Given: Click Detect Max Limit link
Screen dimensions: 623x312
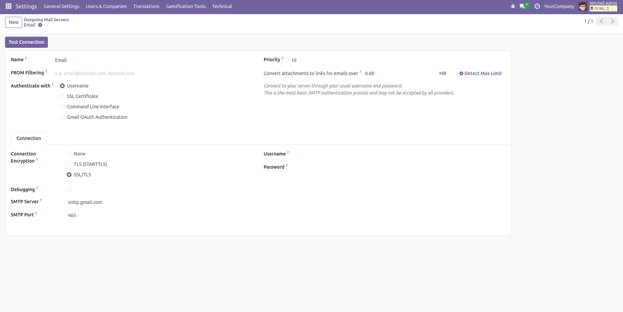Looking at the screenshot, I should 480,73.
